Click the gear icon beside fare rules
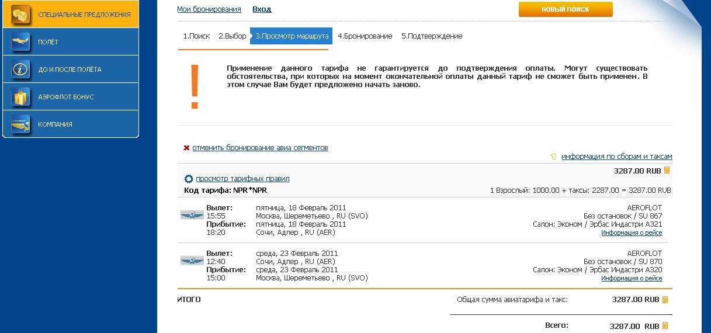711x333 pixels. click(188, 179)
